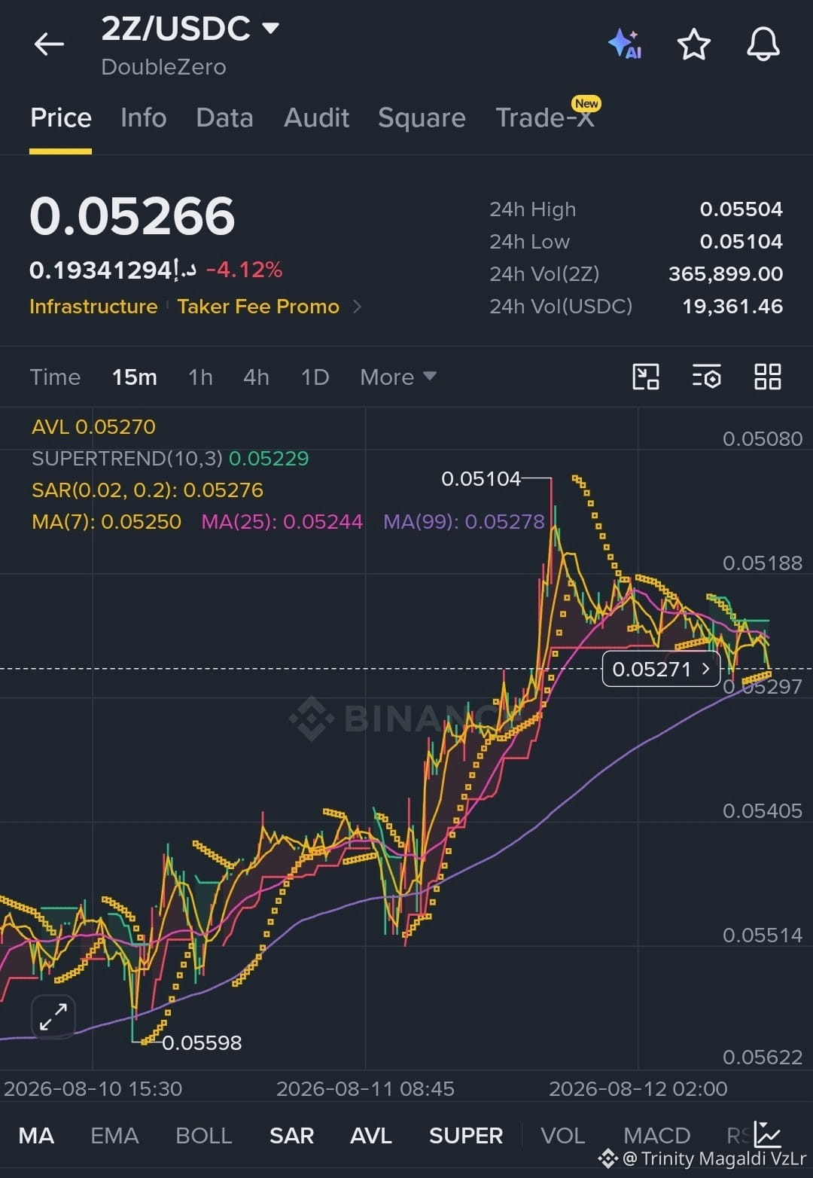Toggle the EMA indicator
Image resolution: width=813 pixels, height=1178 pixels.
[x=114, y=1135]
